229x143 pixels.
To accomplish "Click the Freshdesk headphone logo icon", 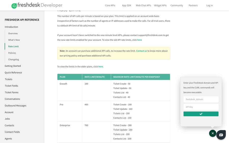I will [14, 6].
